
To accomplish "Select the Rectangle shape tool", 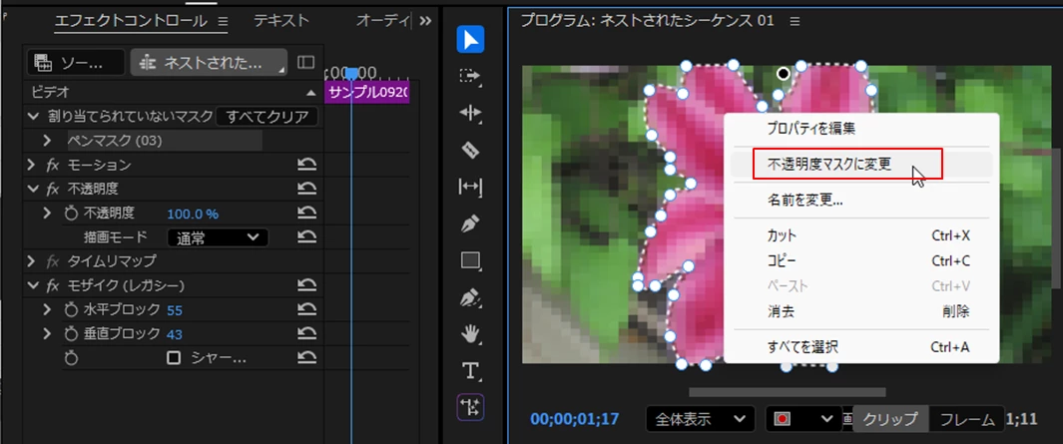I will [470, 260].
